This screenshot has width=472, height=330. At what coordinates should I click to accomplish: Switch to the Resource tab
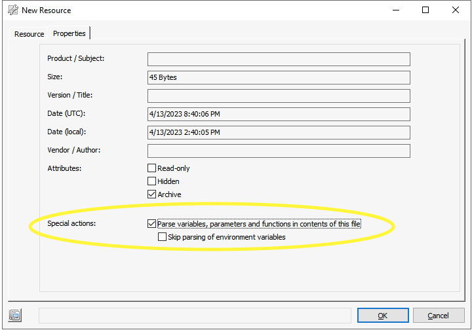pos(29,34)
